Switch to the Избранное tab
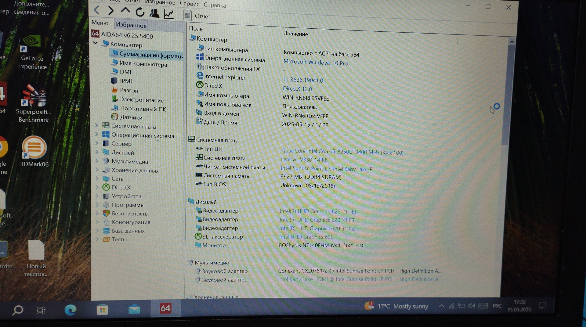586x327 pixels. coord(131,25)
